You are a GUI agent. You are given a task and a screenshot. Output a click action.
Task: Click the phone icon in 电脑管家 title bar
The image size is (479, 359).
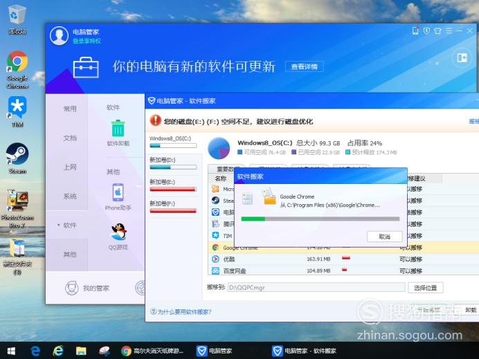[415, 30]
